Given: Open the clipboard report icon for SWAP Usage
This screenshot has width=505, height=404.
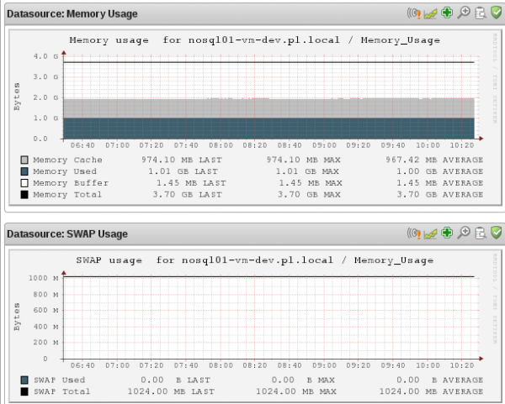Looking at the screenshot, I should (x=480, y=233).
